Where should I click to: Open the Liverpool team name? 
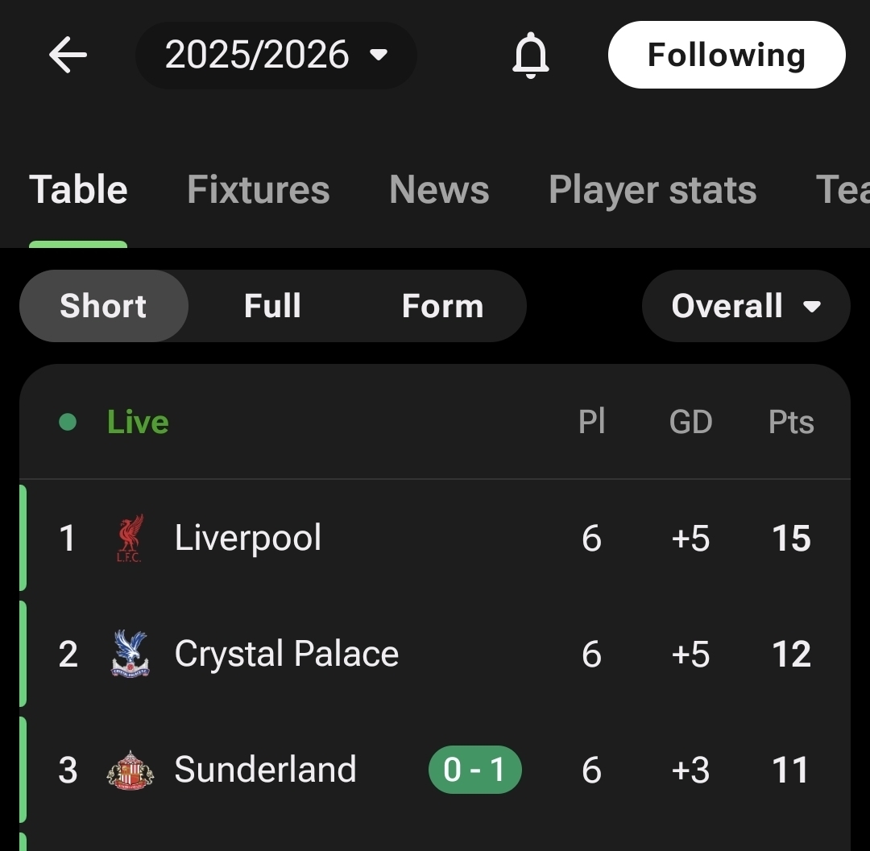(x=248, y=538)
